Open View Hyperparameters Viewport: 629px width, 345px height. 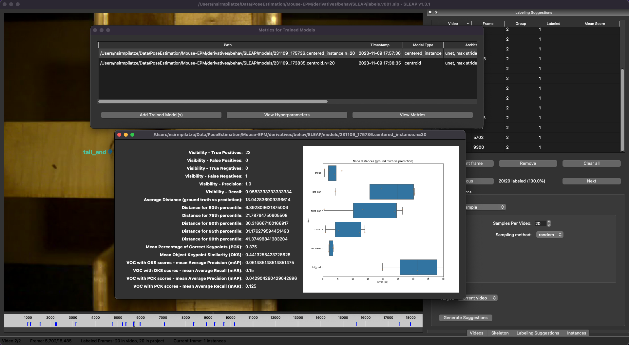[287, 115]
